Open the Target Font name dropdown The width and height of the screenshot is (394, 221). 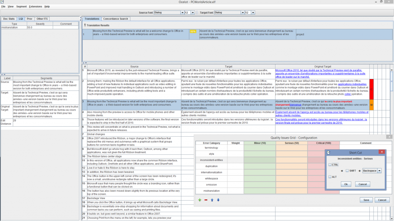pyautogui.click(x=243, y=13)
